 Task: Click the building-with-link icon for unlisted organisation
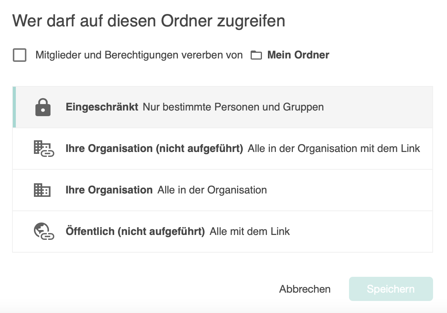44,149
